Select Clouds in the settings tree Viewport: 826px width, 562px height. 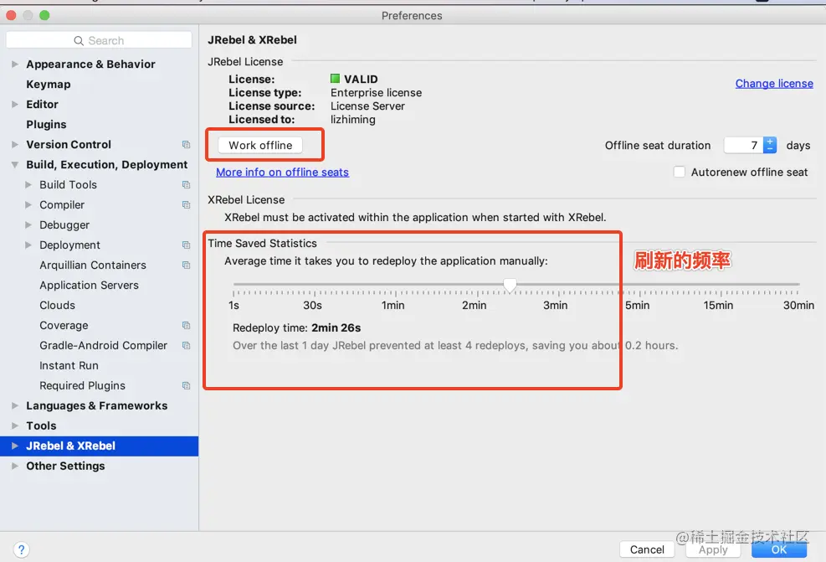coord(58,305)
